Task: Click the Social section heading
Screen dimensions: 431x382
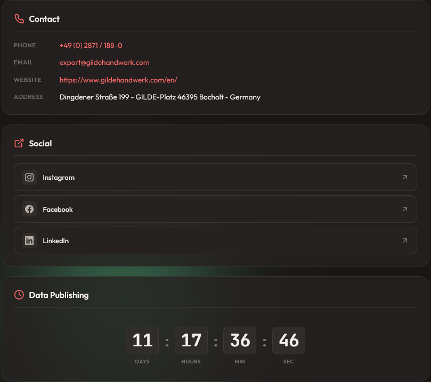Action: (x=40, y=144)
